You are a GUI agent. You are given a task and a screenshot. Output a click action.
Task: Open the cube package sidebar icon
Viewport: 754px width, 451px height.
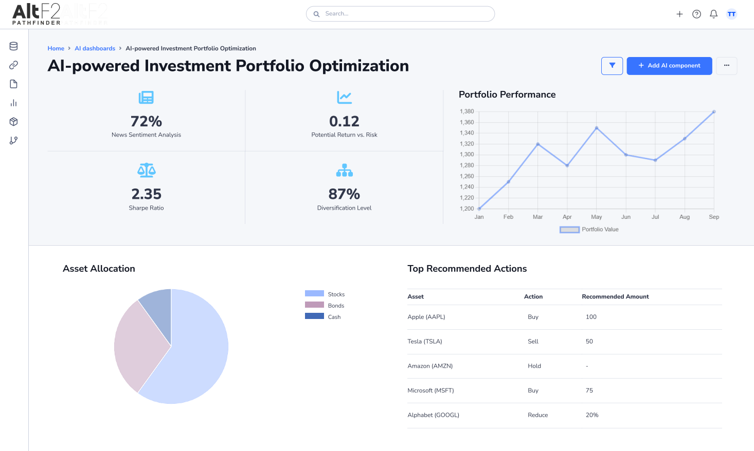(x=14, y=122)
